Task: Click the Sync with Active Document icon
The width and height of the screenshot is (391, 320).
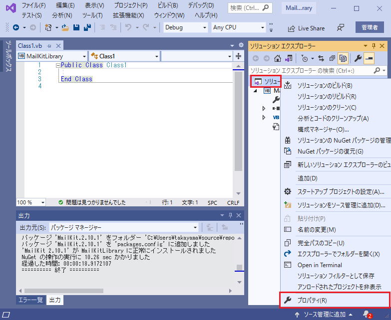Action: tap(321, 58)
